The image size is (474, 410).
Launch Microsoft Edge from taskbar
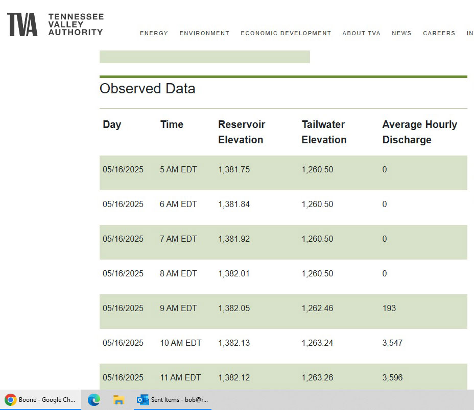click(93, 400)
